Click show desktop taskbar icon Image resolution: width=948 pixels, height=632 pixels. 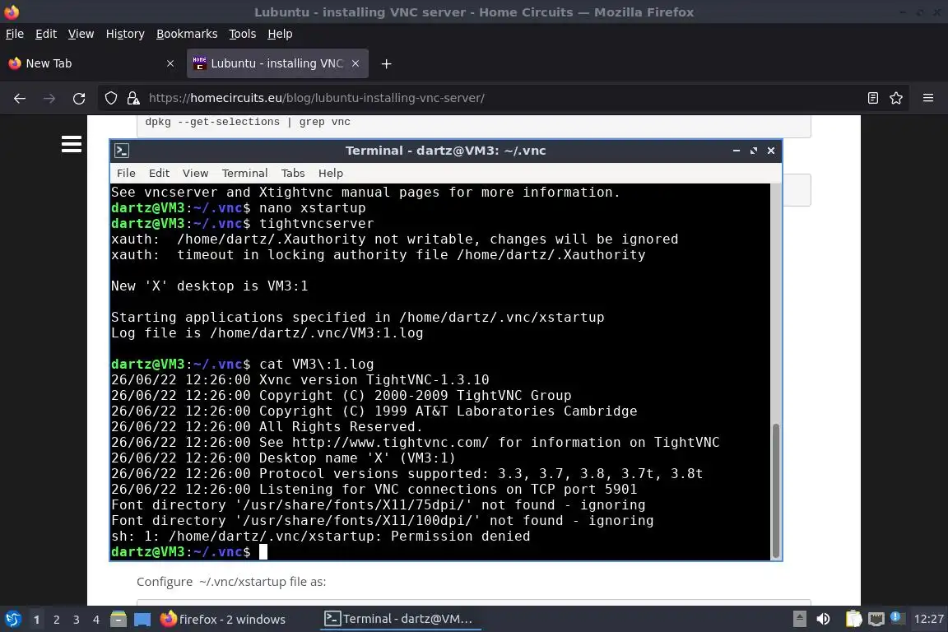tap(142, 619)
